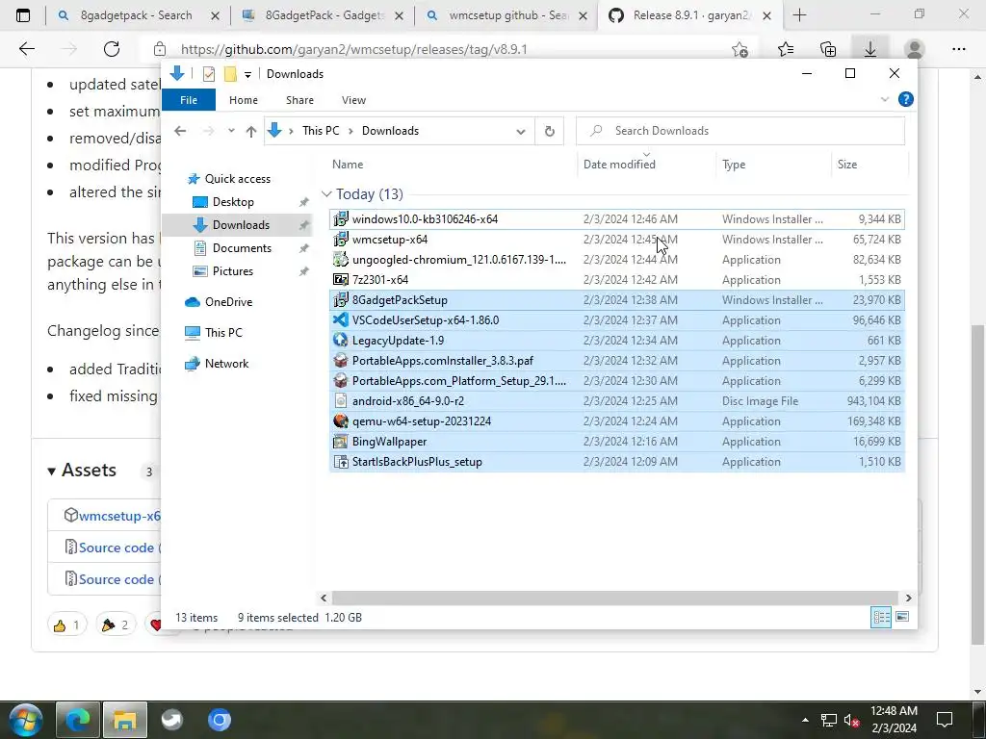Open the windows10.0-kb3106246-x64 installer file icon

(x=340, y=219)
